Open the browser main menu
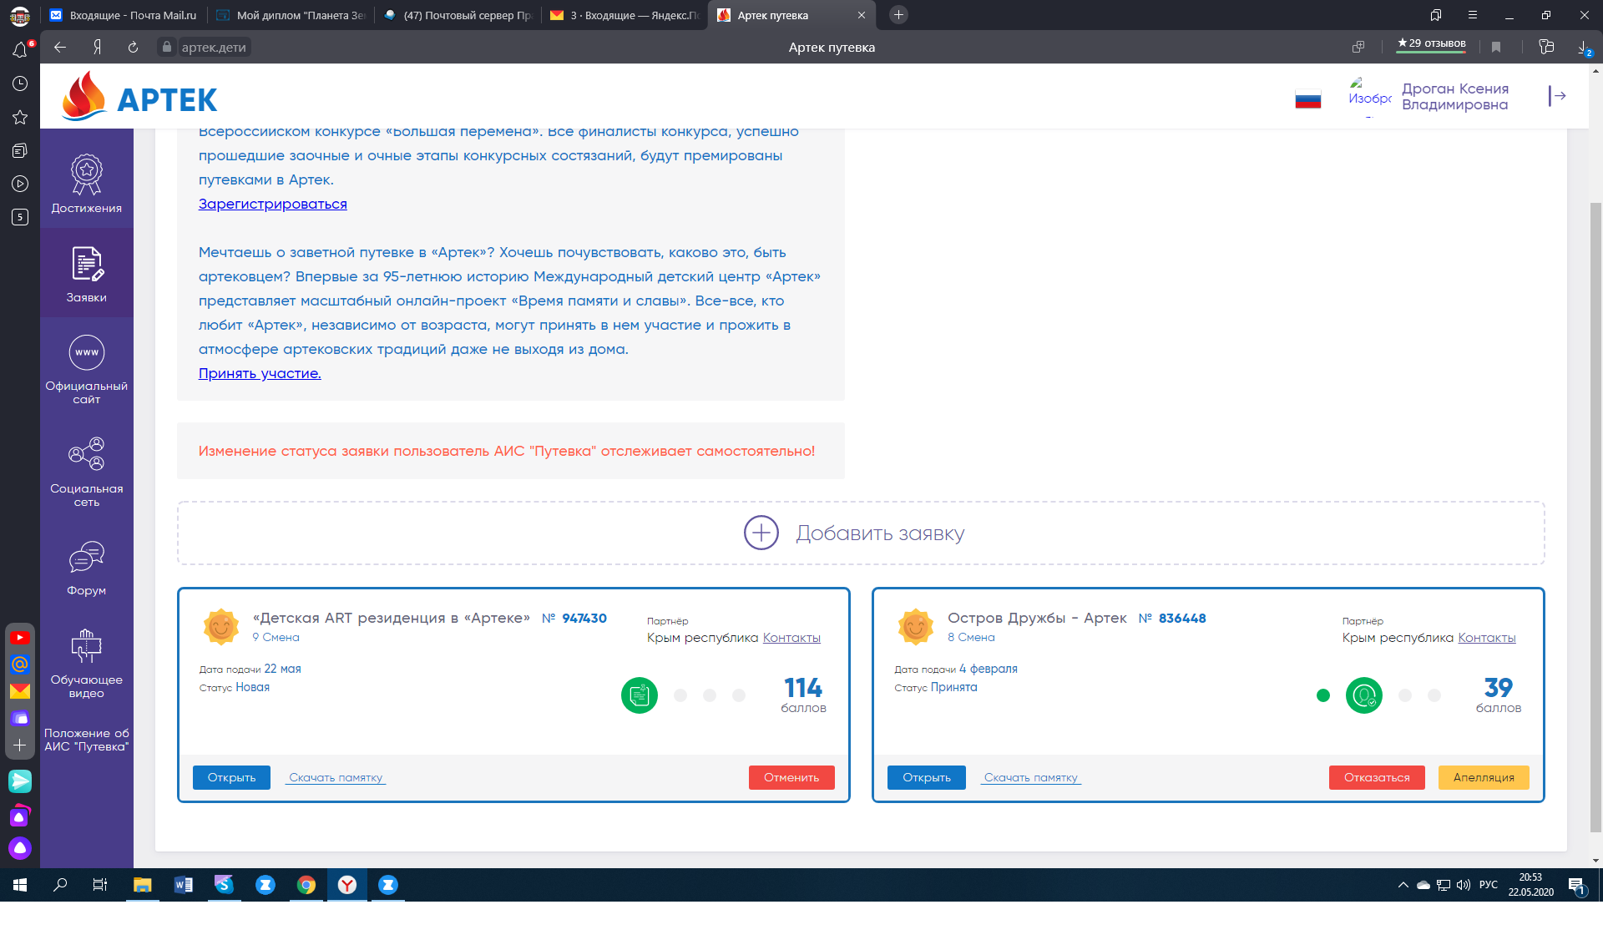 pyautogui.click(x=1473, y=15)
